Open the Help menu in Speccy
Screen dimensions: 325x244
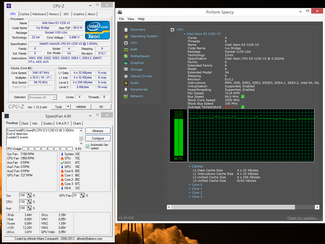point(141,19)
